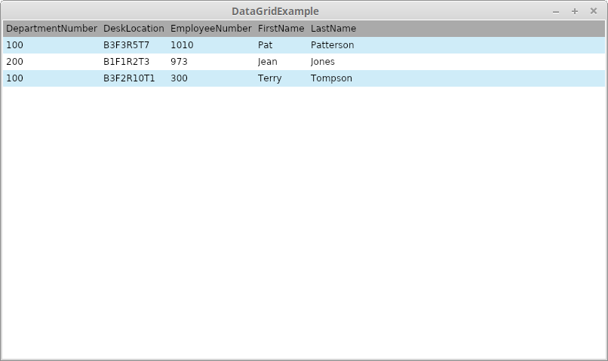Minimize the DataGridExample window

coord(556,11)
